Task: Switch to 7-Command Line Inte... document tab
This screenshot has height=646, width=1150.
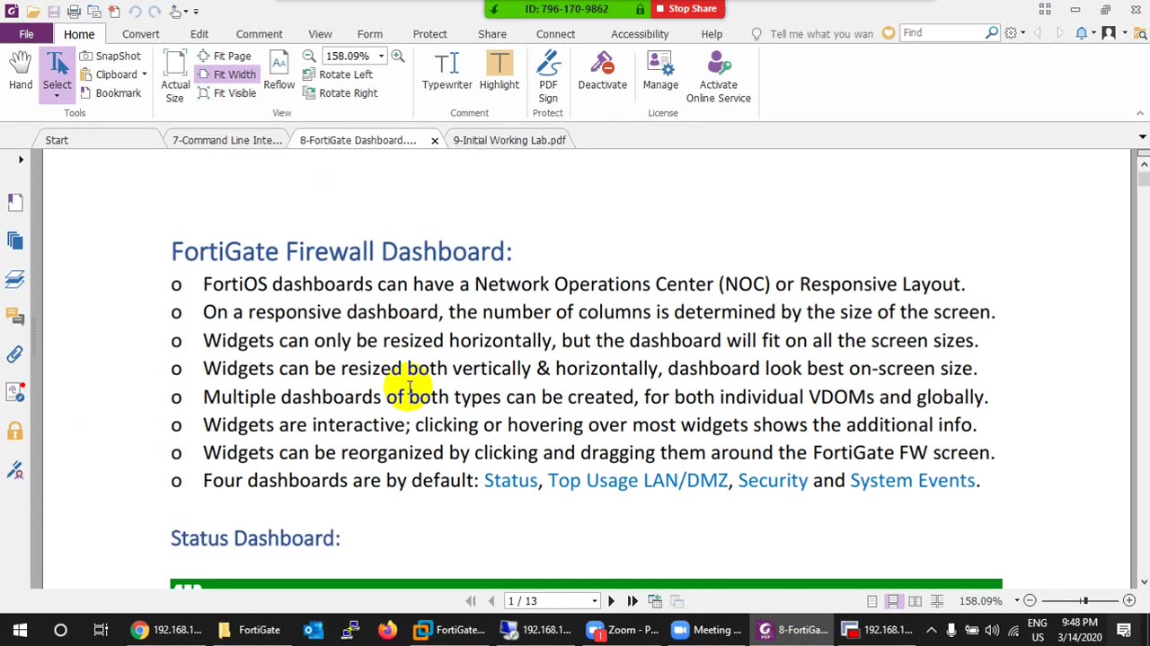Action: click(x=226, y=140)
